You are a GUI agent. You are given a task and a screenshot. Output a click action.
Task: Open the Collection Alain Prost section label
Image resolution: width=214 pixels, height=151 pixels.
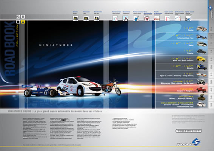coord(182,37)
